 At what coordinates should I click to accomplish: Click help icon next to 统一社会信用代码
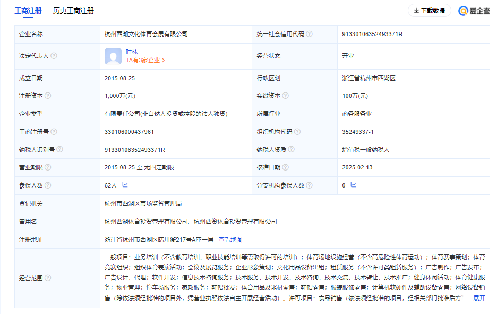[x=310, y=34]
